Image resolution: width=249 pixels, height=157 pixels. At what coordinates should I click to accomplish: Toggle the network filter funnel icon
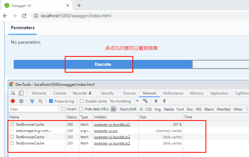click(32, 101)
